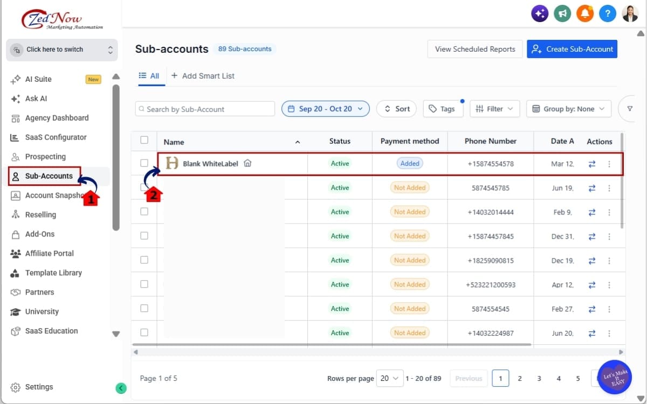Click the horizontal table scrollbar
Screen dimensions: 647x404
tap(332, 345)
